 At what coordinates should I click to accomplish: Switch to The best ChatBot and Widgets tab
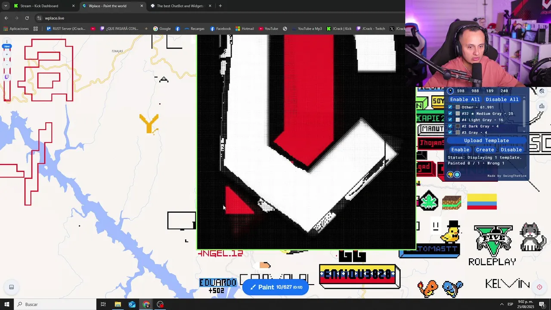[x=181, y=6]
